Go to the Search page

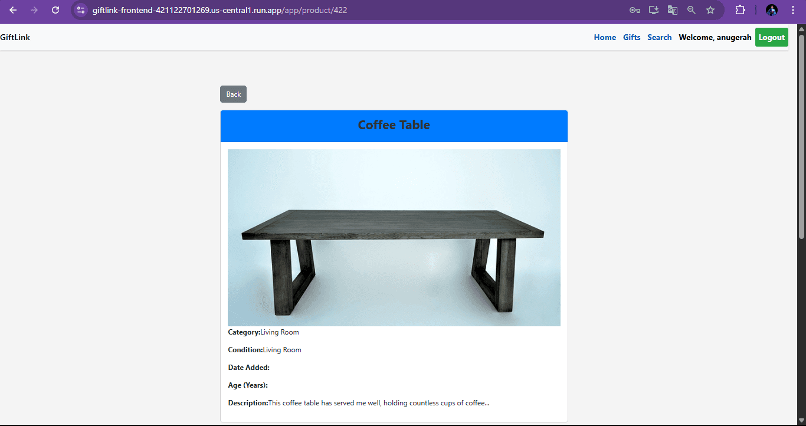[659, 37]
